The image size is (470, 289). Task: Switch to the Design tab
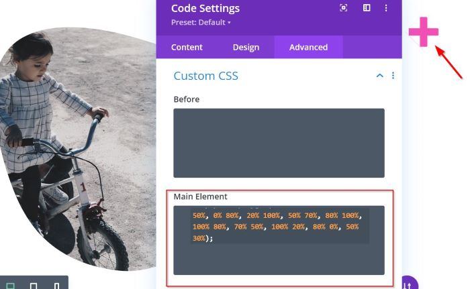(x=246, y=47)
